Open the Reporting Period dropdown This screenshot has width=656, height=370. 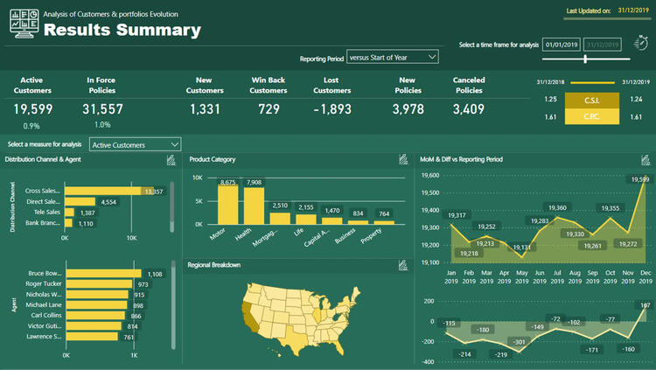tap(393, 57)
